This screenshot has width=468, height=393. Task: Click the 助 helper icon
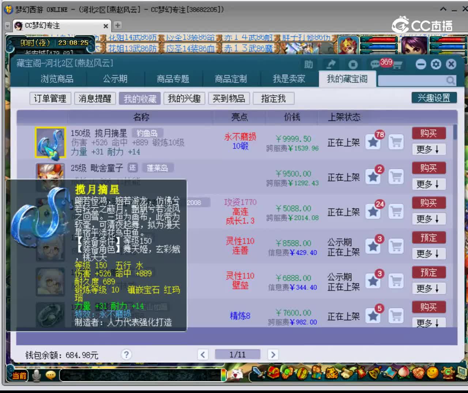309,64
